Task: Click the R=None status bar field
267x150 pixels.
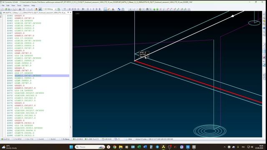Action: click(65, 139)
